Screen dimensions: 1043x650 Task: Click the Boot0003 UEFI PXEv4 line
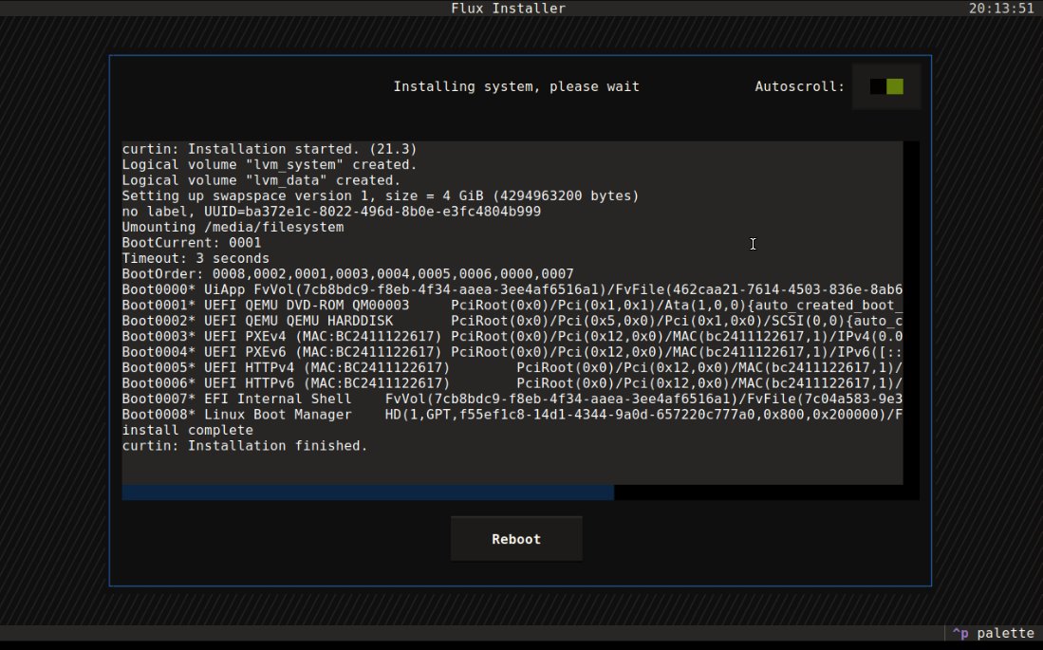512,337
